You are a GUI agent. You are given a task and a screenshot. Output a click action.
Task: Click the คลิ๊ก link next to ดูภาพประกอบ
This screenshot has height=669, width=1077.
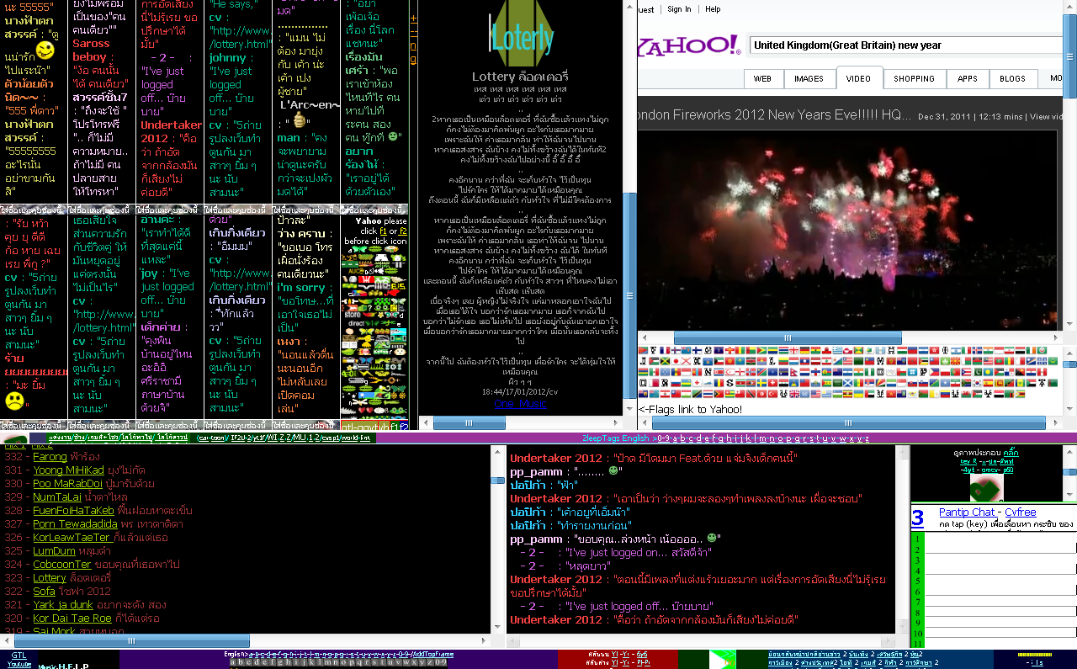[1011, 453]
